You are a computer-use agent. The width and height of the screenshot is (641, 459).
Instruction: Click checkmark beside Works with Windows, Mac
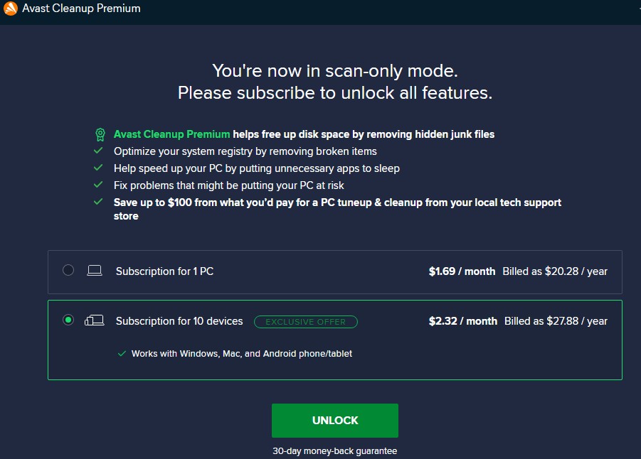tap(122, 354)
